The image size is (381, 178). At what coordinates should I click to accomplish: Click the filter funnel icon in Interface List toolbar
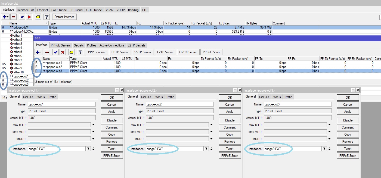[x=47, y=17]
